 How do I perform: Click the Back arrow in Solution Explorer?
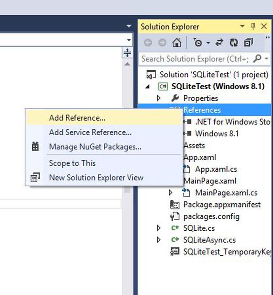click(148, 43)
